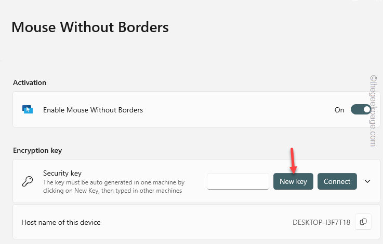
Task: Click the Activation section heading
Action: [x=30, y=82]
